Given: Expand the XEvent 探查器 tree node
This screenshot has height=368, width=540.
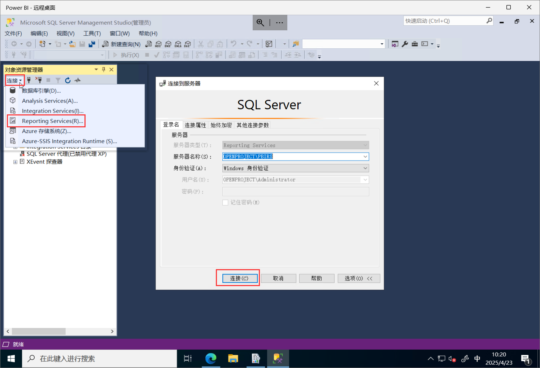Looking at the screenshot, I should coord(15,162).
